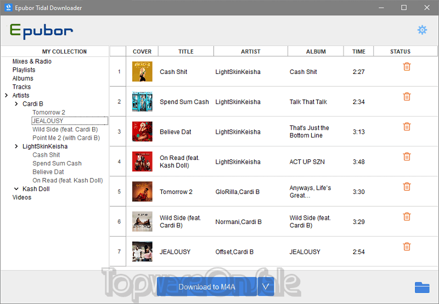
Task: Select On Read (feat. Kash Doll) in tree
Action: [x=67, y=181]
